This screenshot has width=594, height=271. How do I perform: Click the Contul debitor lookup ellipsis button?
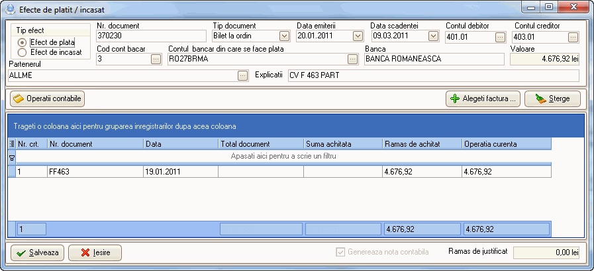click(500, 36)
